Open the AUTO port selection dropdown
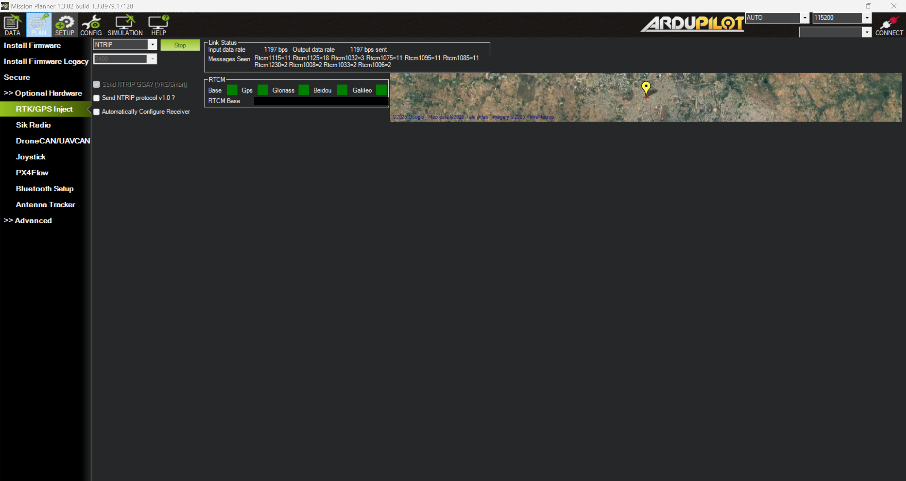 (805, 18)
